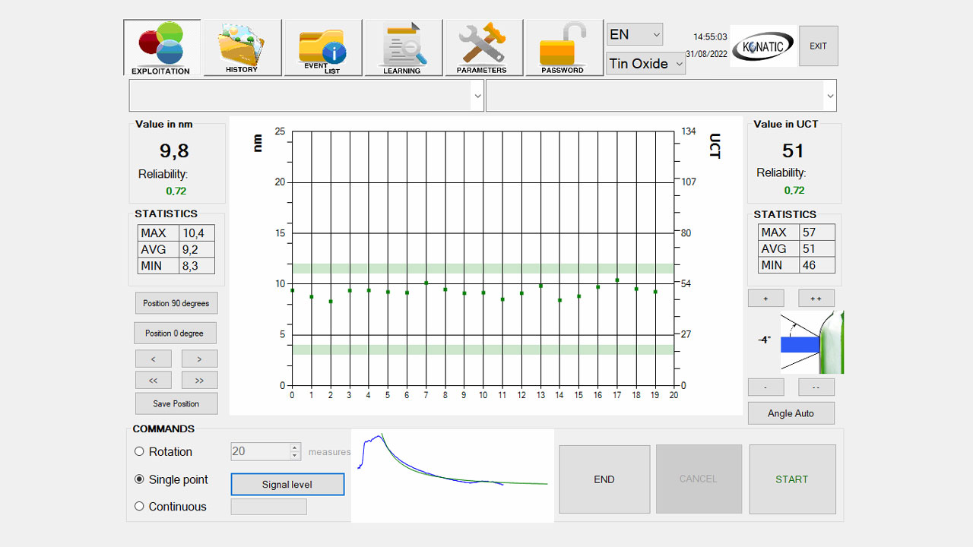
Task: Expand the Tin Oxide material dropdown
Action: click(645, 64)
